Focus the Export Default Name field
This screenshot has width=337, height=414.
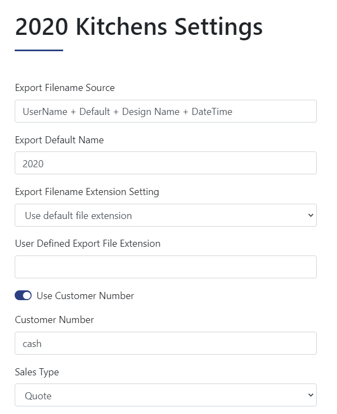click(166, 163)
